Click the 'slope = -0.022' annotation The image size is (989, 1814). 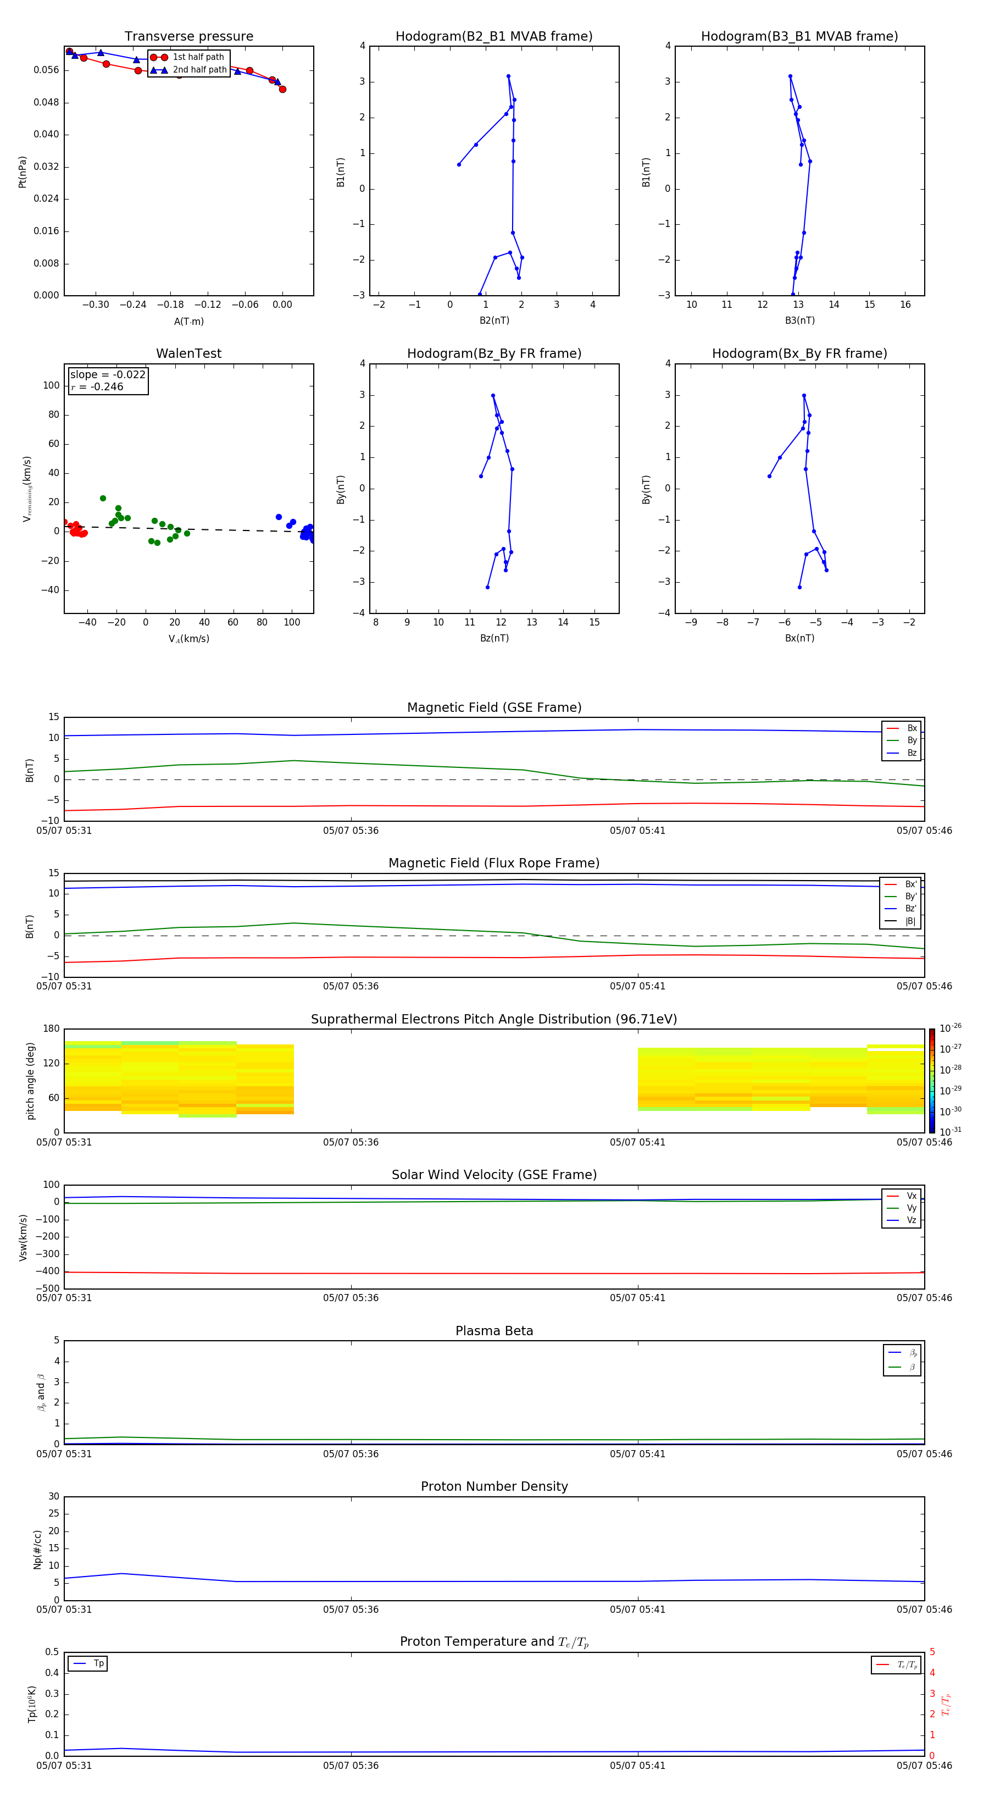108,375
